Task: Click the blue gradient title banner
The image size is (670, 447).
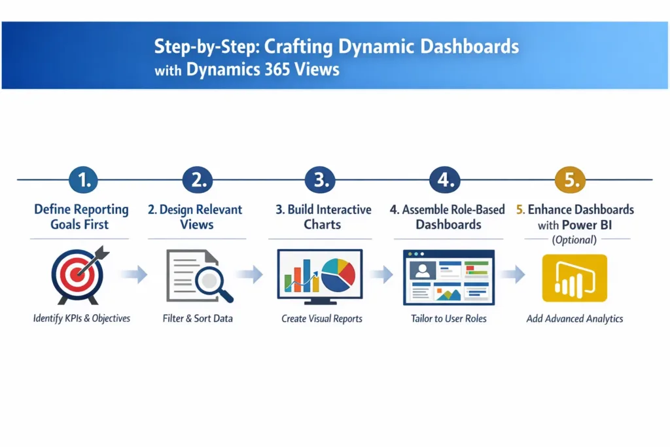Action: point(335,55)
